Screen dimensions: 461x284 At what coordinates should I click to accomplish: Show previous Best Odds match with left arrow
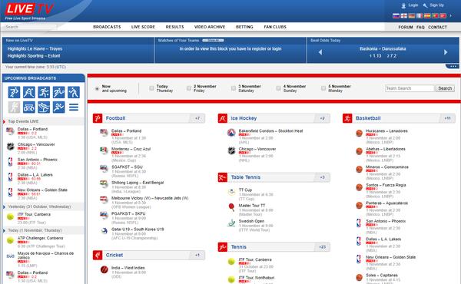pos(320,52)
